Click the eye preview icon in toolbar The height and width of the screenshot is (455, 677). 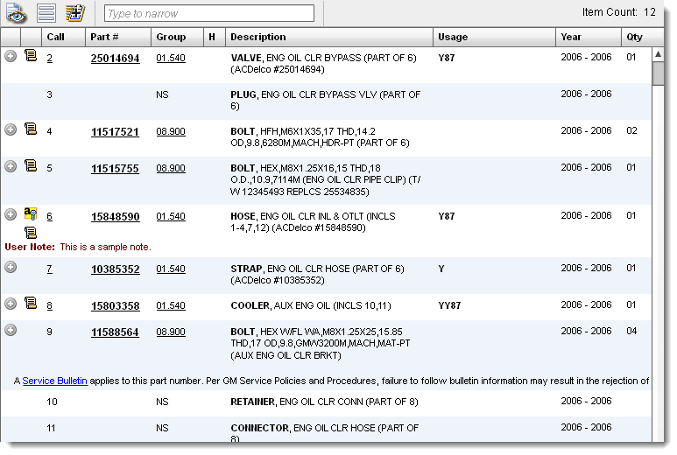pyautogui.click(x=17, y=13)
